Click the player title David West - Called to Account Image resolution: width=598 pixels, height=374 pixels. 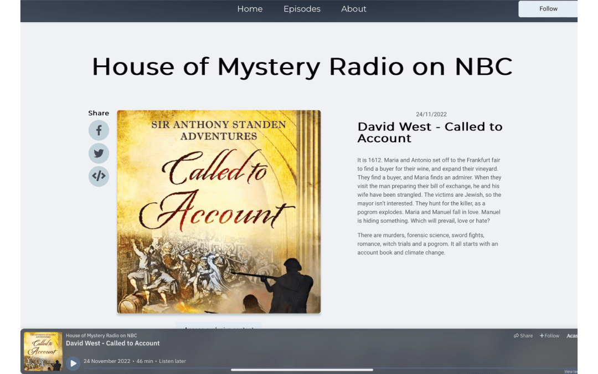click(x=113, y=343)
